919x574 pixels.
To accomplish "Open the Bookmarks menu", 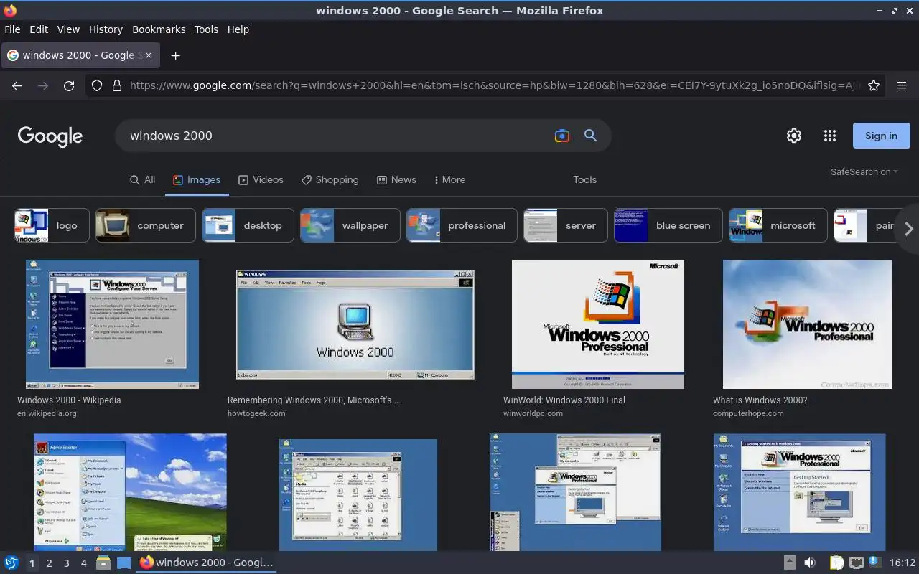I will (x=159, y=29).
